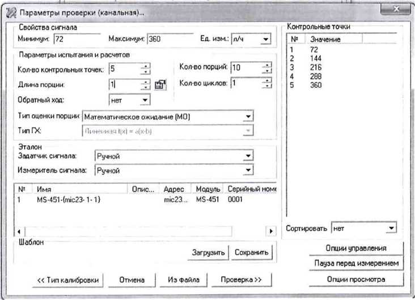Screen dimensions: 415x300
Task: Go back with << Тип калибровки button
Action: pos(68,280)
